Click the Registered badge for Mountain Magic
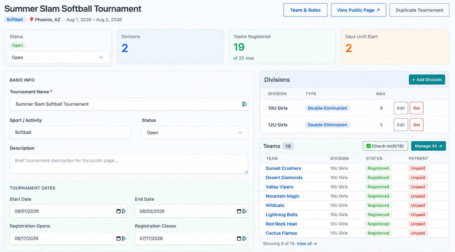 378,196
